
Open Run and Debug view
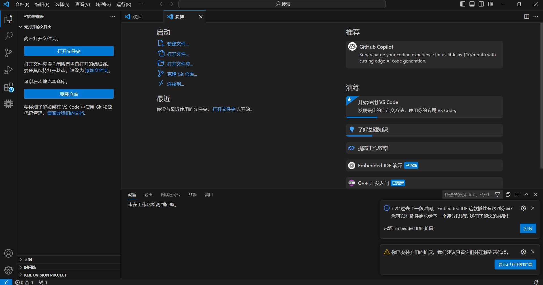pos(8,70)
